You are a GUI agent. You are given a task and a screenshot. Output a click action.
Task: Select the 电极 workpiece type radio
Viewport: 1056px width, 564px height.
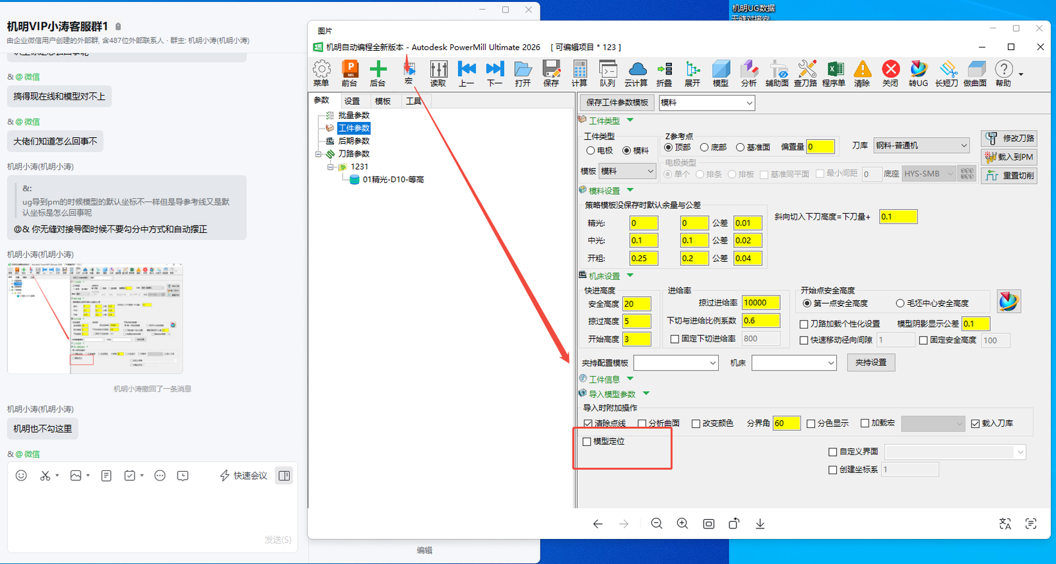[591, 150]
